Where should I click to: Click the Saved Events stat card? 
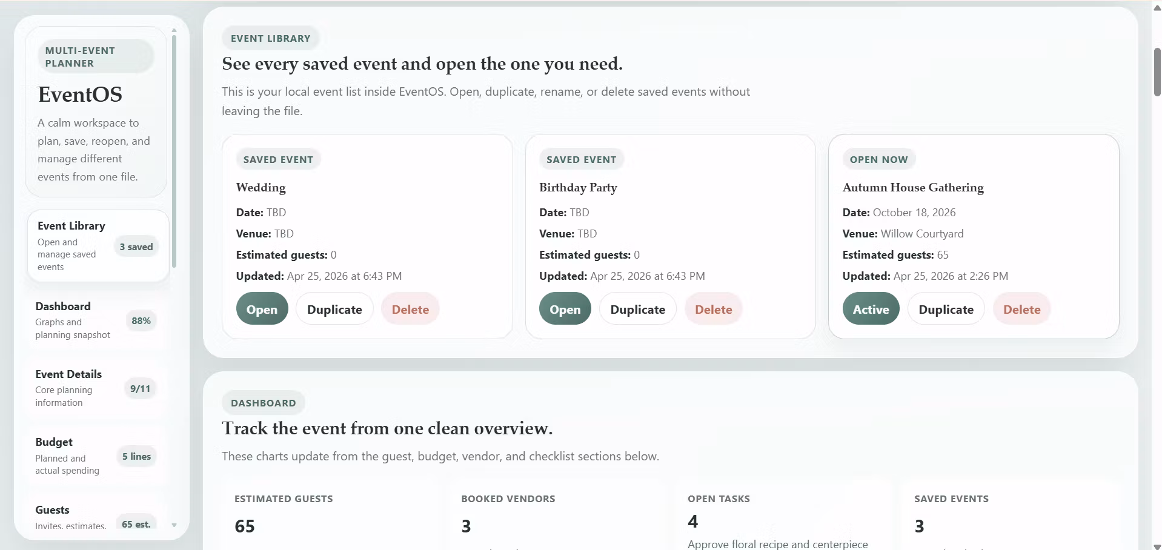click(1011, 515)
